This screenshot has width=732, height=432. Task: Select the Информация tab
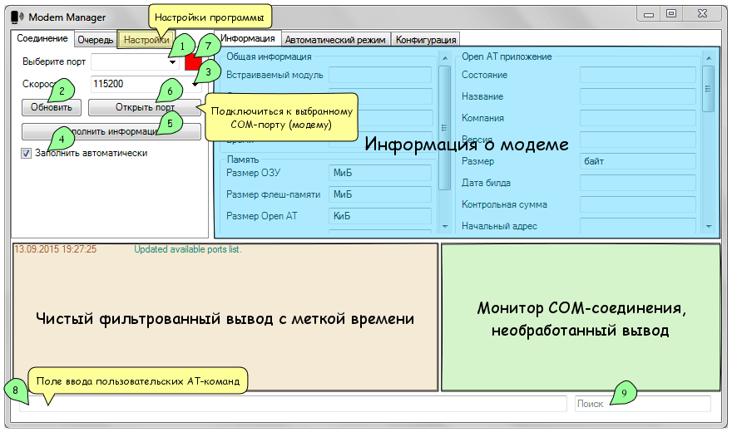coord(248,38)
